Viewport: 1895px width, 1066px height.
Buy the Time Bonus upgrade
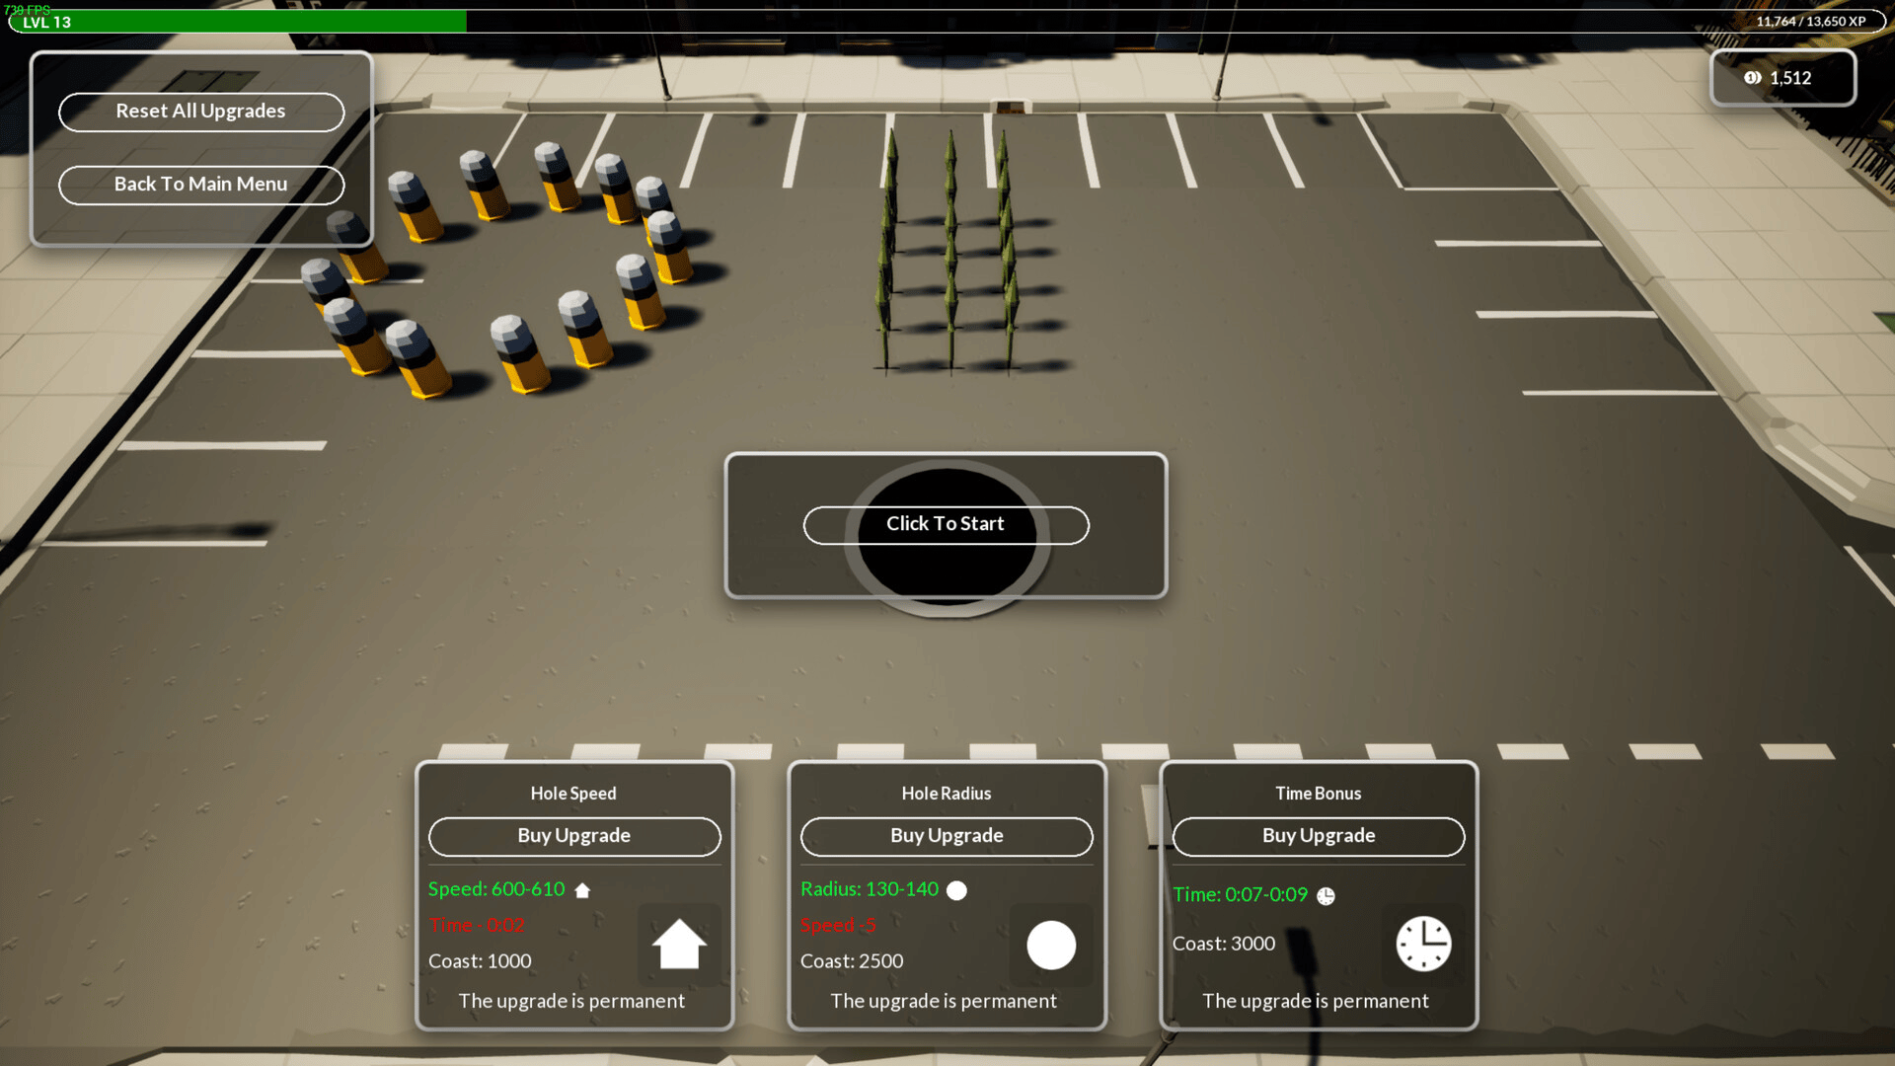1319,836
